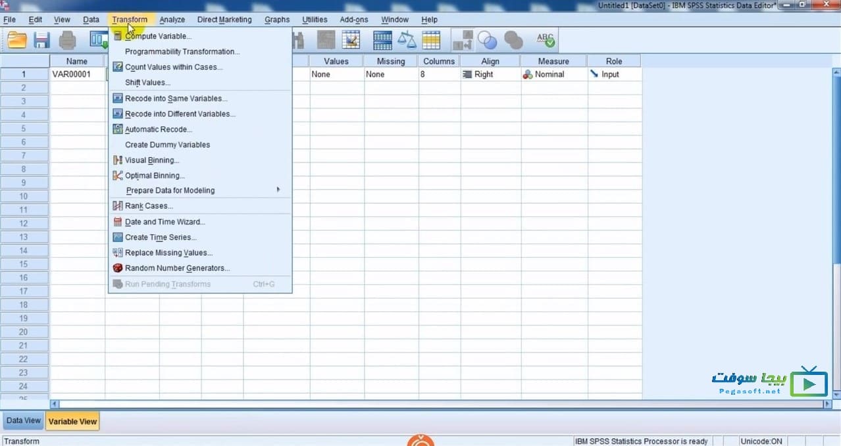Launch Date and Time Wizard
Screen dimensions: 841x446
(x=200, y=222)
